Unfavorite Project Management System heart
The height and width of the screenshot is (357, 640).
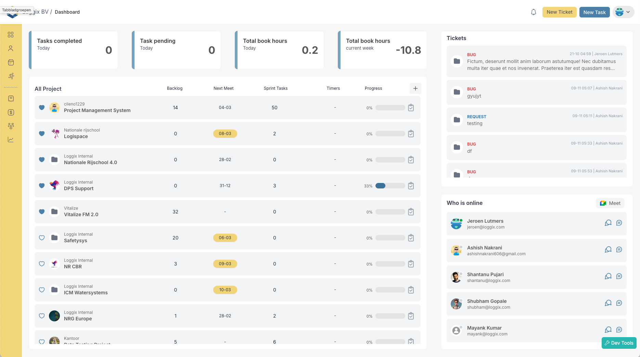click(x=42, y=108)
